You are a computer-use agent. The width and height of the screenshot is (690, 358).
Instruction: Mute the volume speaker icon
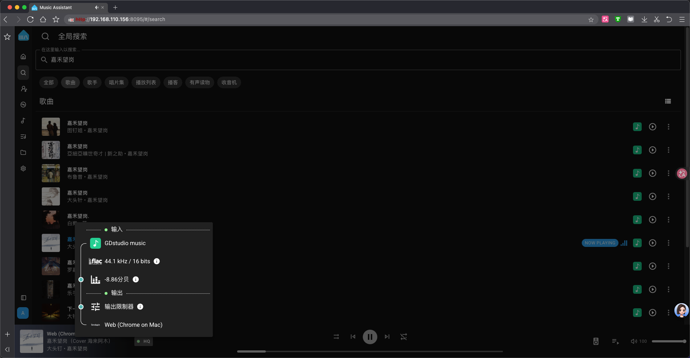pos(634,341)
